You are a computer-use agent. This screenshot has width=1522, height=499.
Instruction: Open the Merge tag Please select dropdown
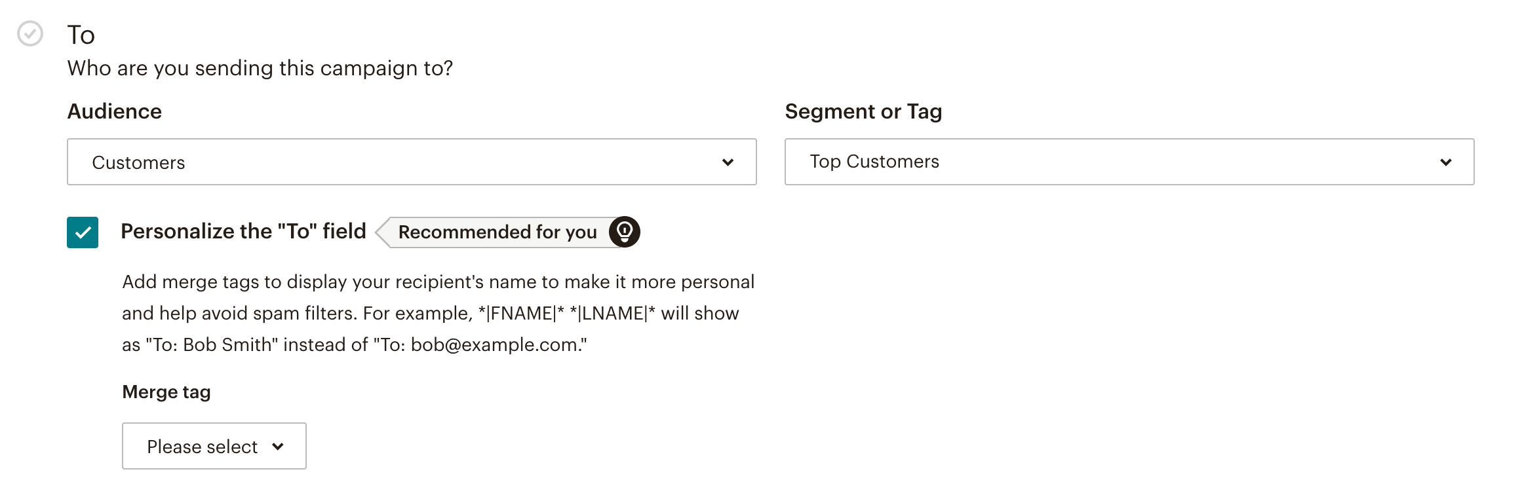coord(214,446)
